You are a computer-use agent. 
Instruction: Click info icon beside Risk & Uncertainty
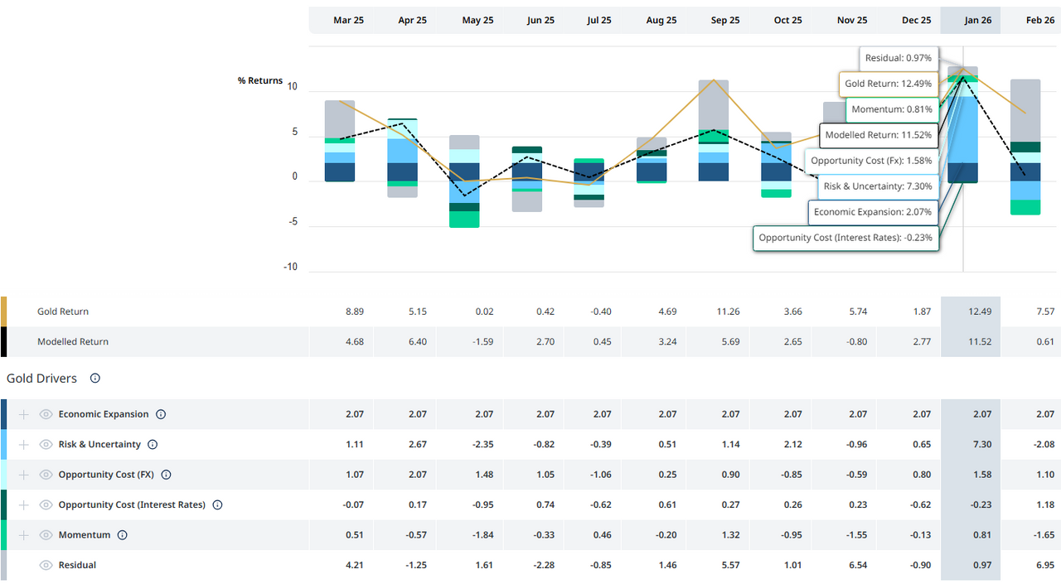(153, 445)
